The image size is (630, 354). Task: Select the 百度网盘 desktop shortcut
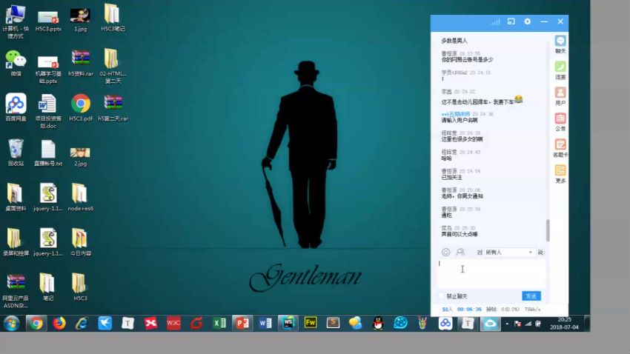point(16,107)
